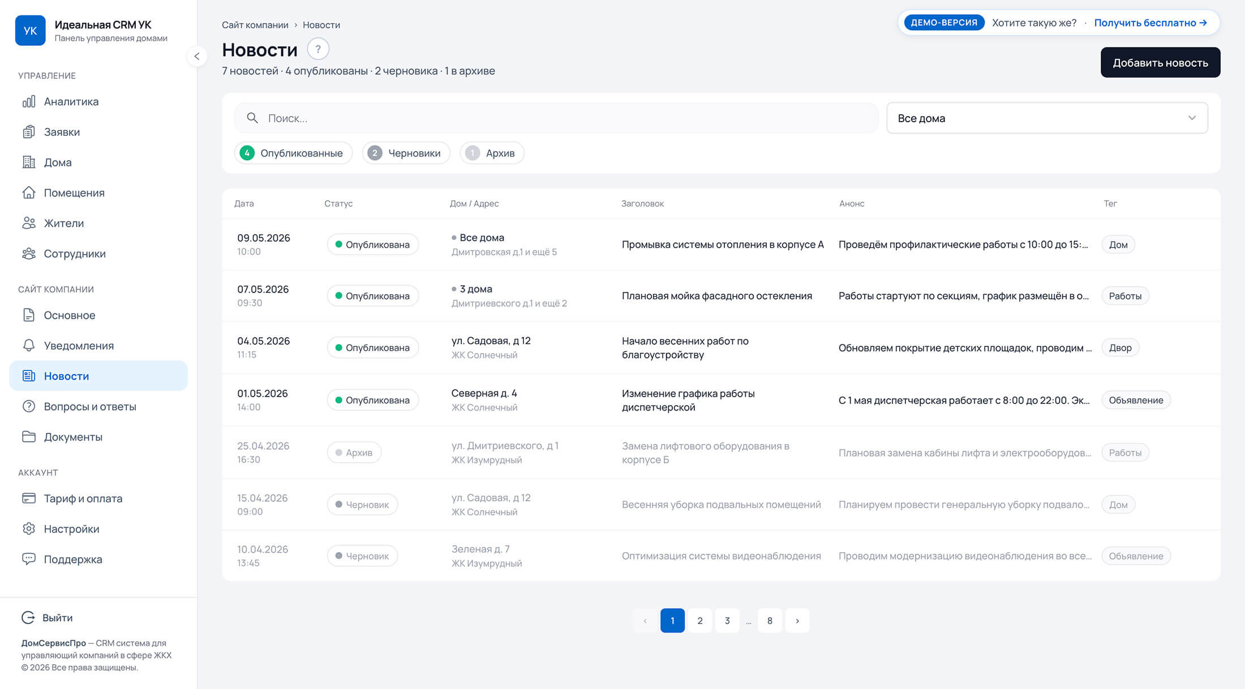Open news Изменение графика работы диспетчерской
Screen dimensions: 1245x689
688,400
